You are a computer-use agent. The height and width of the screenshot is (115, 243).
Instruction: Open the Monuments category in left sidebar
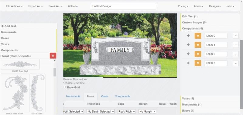click(x=9, y=32)
